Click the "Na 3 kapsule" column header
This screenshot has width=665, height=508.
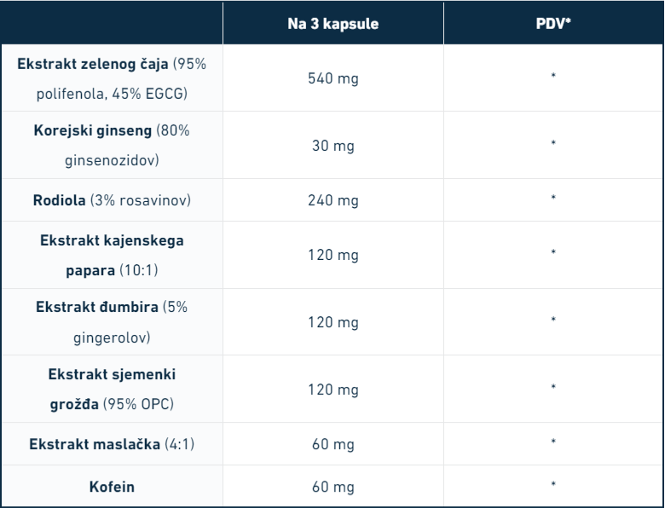pos(332,24)
